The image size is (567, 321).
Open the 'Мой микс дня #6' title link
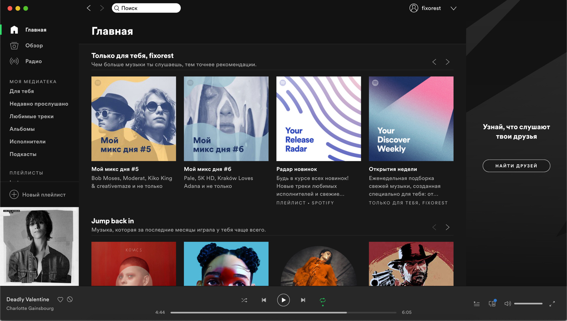(208, 169)
